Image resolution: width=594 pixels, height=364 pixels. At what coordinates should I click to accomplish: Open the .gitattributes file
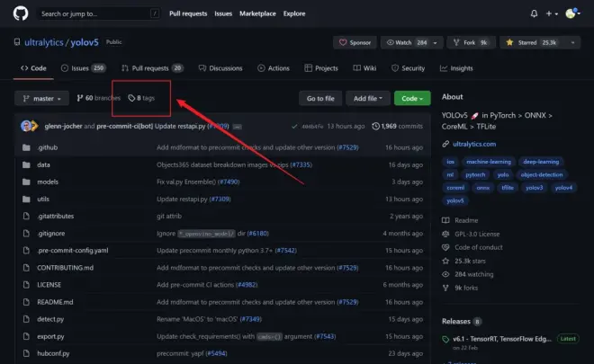click(56, 216)
